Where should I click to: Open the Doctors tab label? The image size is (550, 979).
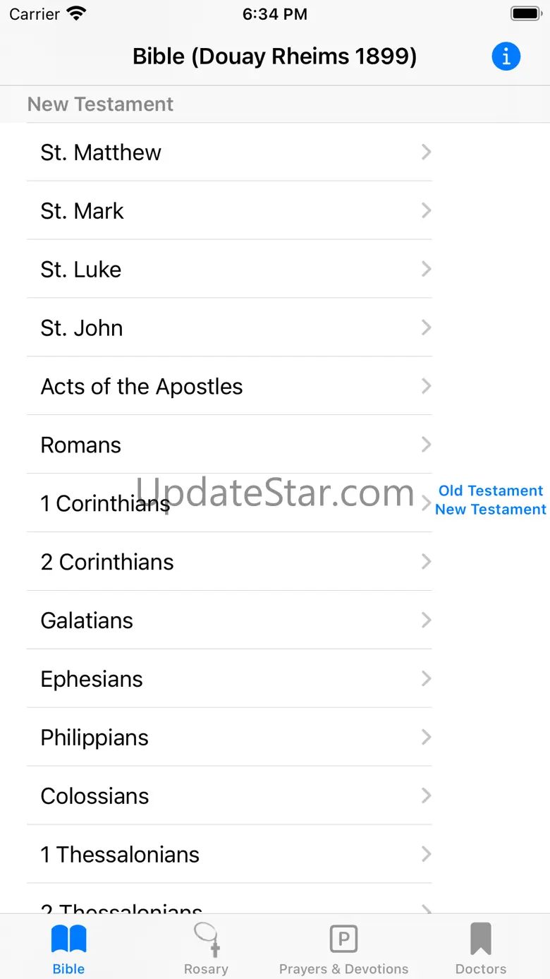481,969
